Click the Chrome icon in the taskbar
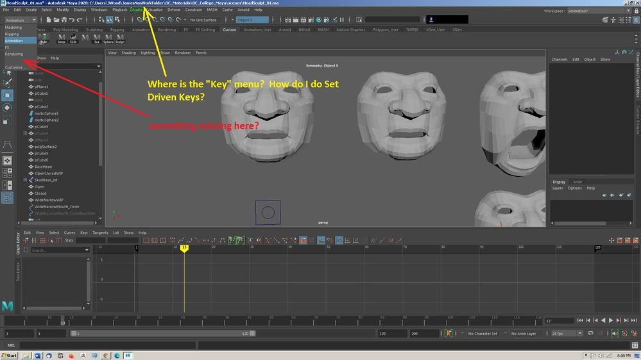Viewport: 641px width, 360px height. [x=105, y=356]
